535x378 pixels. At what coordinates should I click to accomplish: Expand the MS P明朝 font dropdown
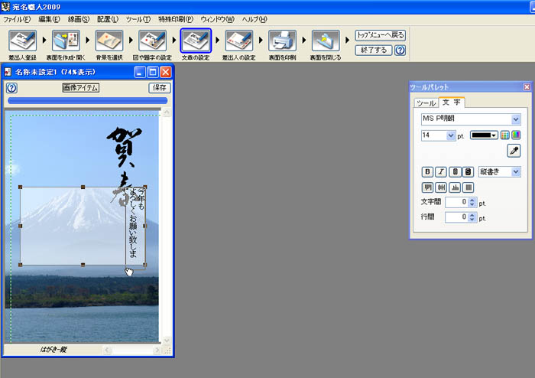tap(516, 119)
